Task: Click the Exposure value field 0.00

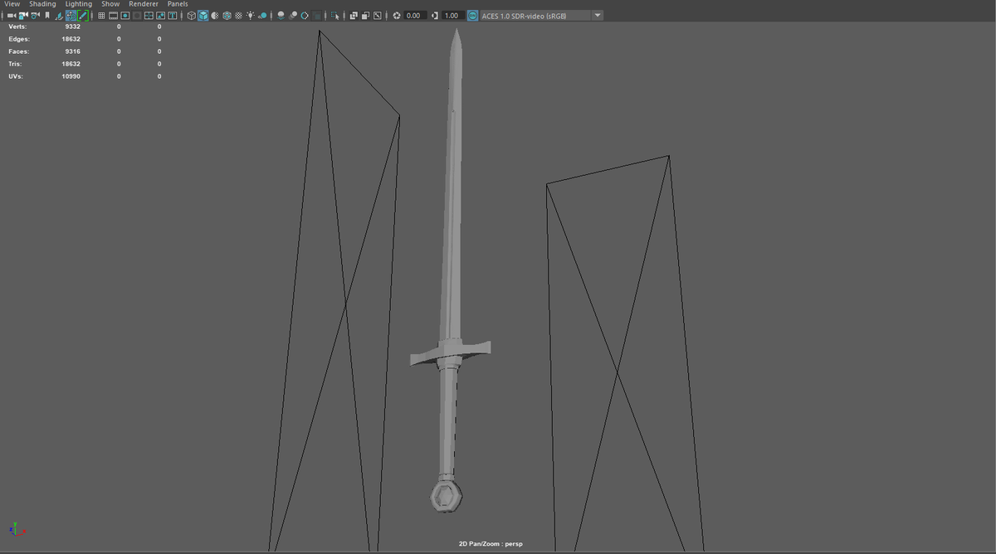Action: [x=415, y=16]
